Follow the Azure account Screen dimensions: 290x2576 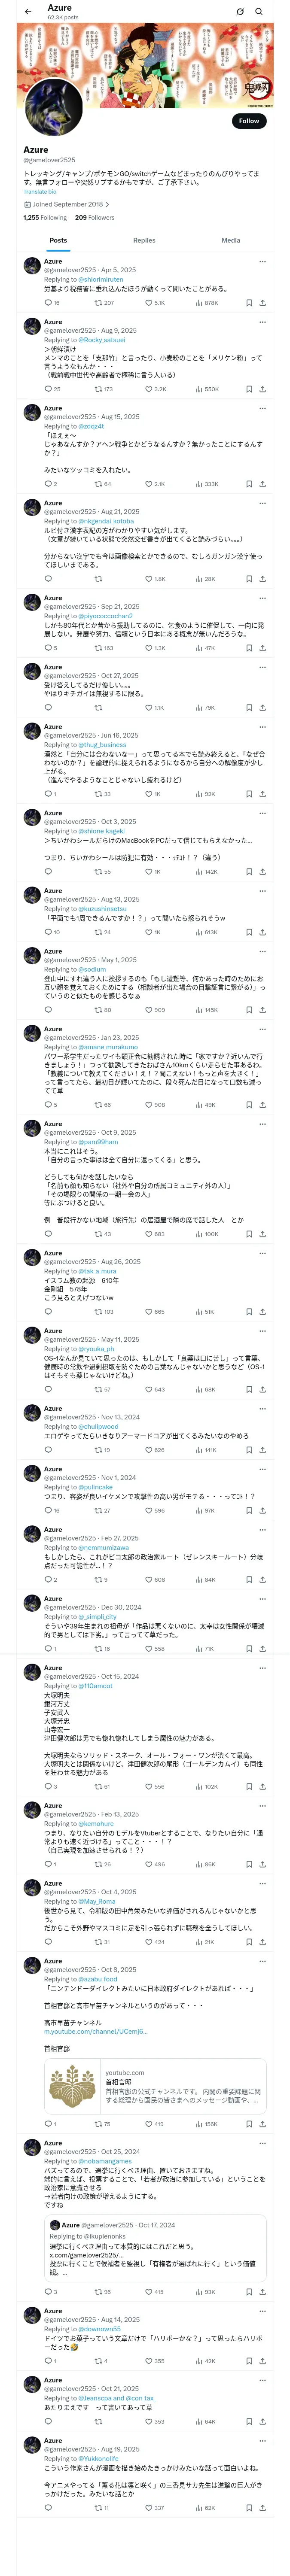click(x=249, y=121)
